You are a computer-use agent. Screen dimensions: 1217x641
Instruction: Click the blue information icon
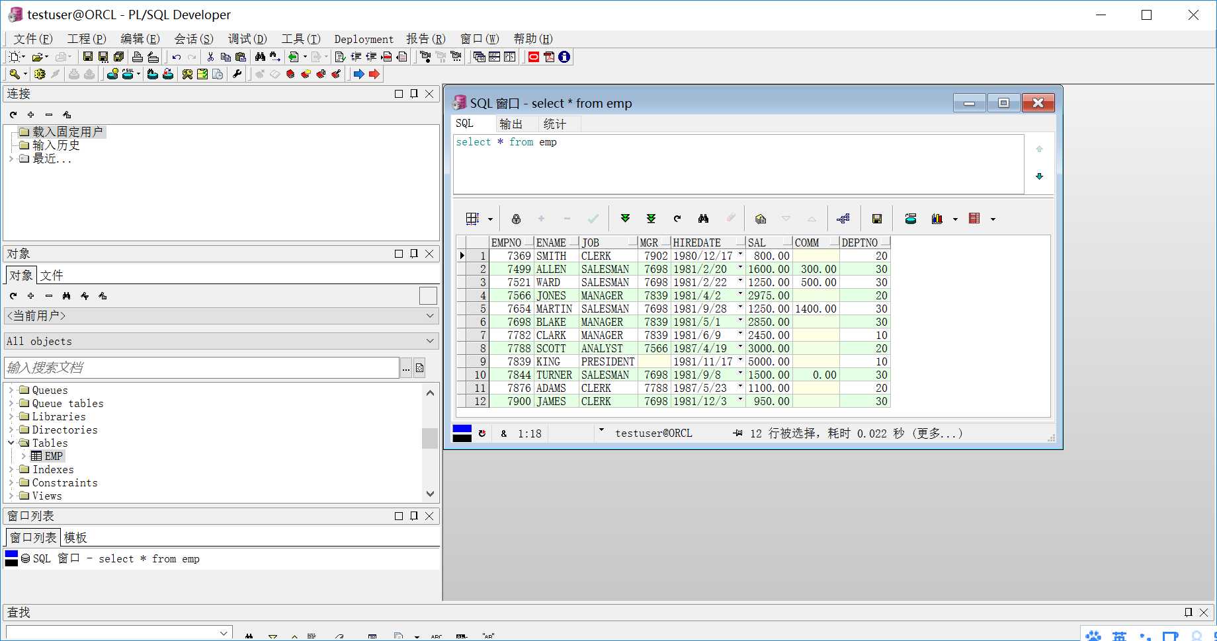click(564, 57)
